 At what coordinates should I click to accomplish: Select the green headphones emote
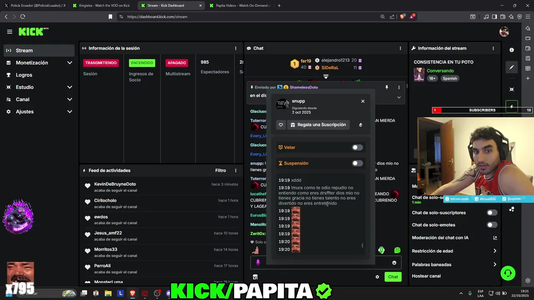pyautogui.click(x=381, y=250)
